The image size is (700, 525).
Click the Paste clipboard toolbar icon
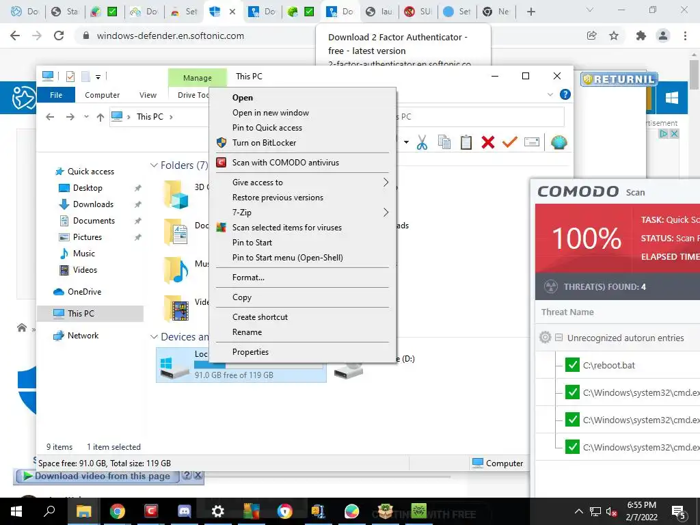466,142
